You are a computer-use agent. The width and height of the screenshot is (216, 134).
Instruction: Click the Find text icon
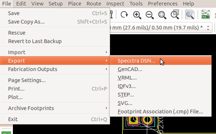[190, 14]
